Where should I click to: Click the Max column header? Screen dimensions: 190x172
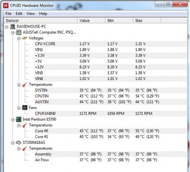click(x=147, y=20)
